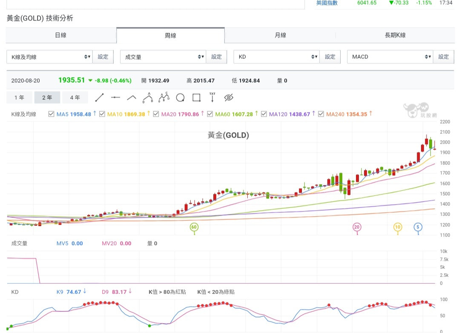Choose the 0-A-B three-point pattern tool

(x=148, y=98)
